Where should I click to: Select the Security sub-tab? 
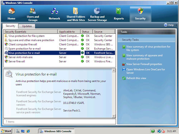10,26
